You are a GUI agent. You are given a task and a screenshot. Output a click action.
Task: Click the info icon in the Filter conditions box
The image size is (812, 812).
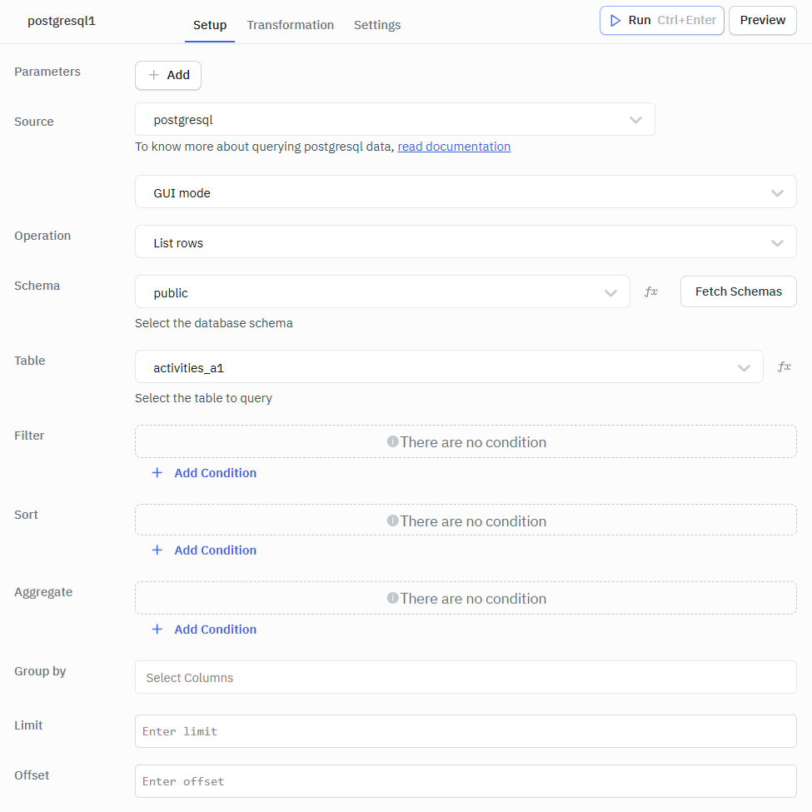[x=393, y=441]
